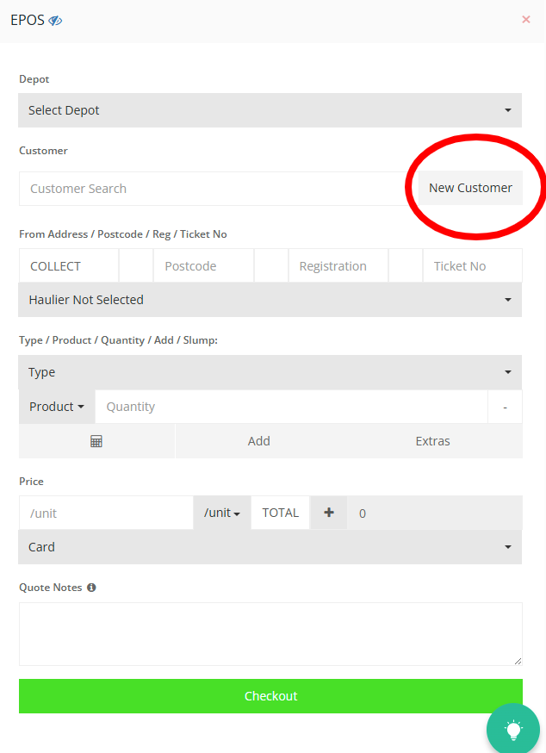The width and height of the screenshot is (546, 753).
Task: Open the Card payment method dropdown
Action: (x=270, y=547)
